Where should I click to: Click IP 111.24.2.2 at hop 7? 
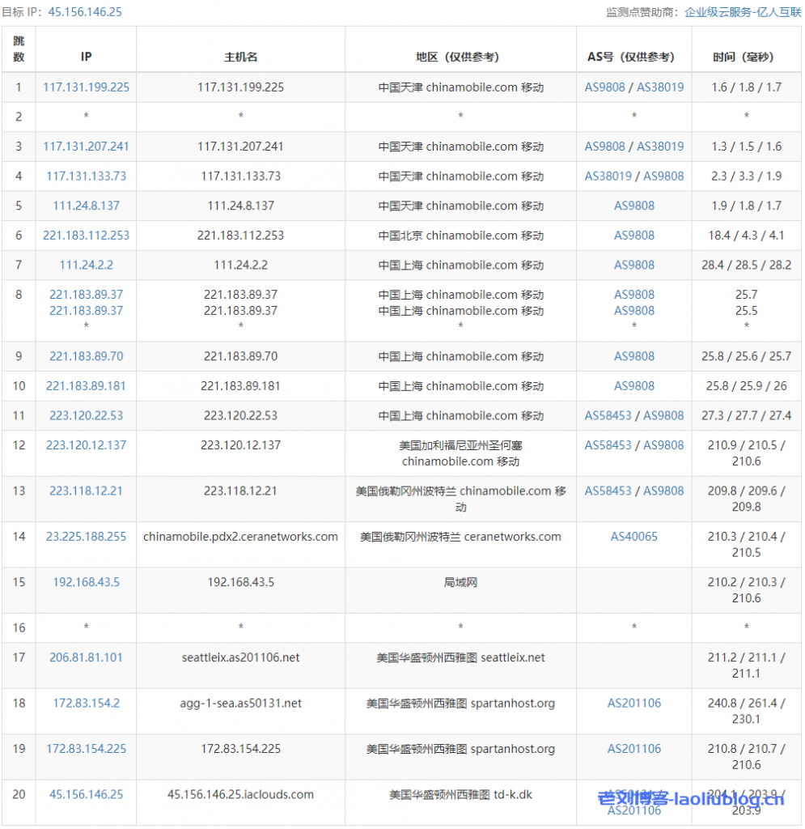click(x=86, y=265)
